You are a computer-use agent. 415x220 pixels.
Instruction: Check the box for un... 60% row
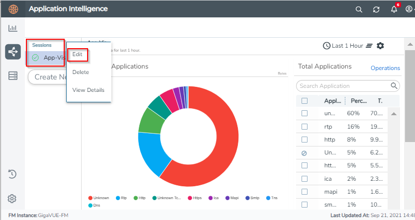305,113
